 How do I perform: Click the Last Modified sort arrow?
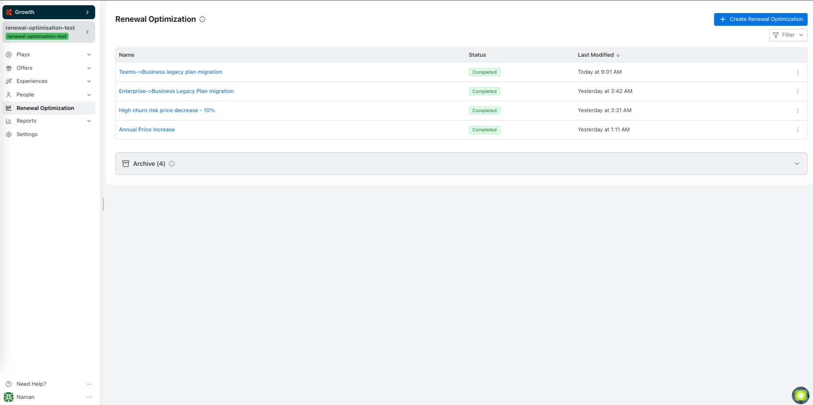point(618,55)
